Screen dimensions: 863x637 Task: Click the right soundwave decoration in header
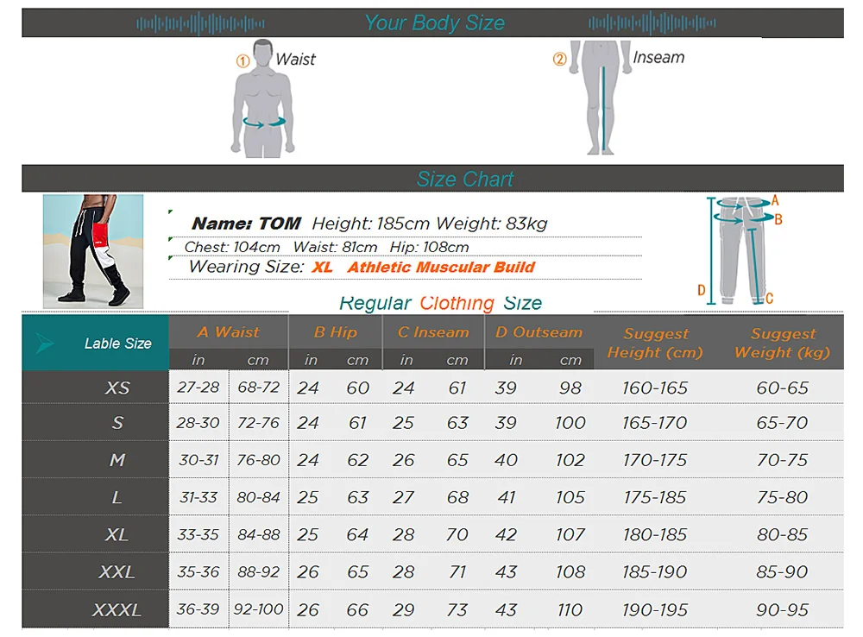(x=652, y=23)
